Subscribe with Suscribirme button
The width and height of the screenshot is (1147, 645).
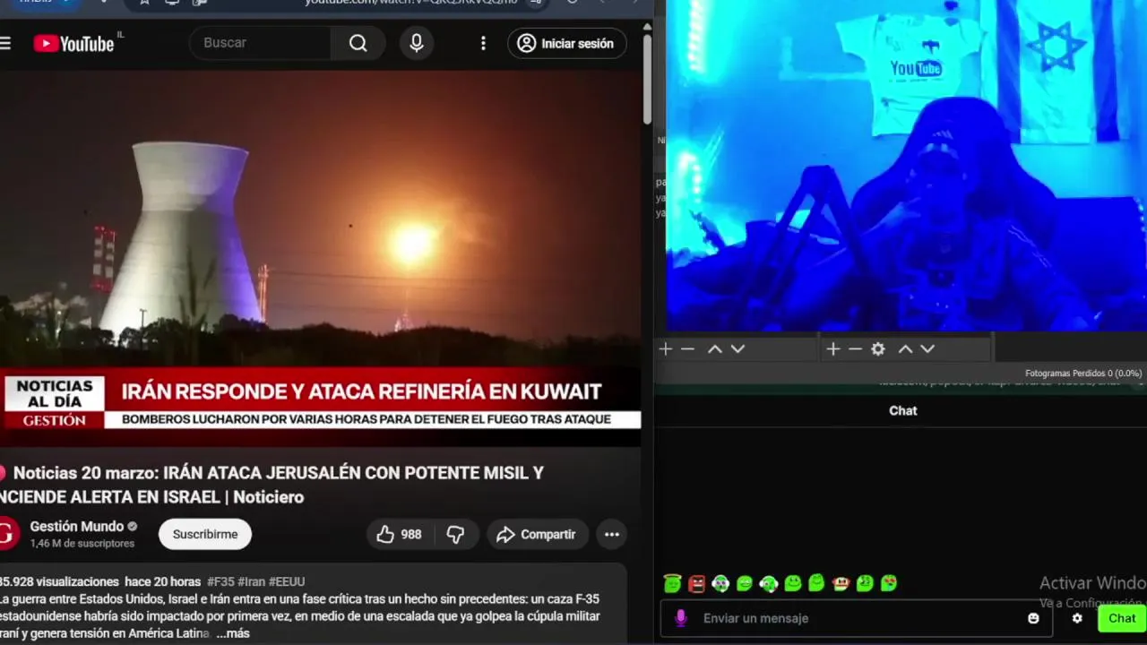[x=205, y=534]
